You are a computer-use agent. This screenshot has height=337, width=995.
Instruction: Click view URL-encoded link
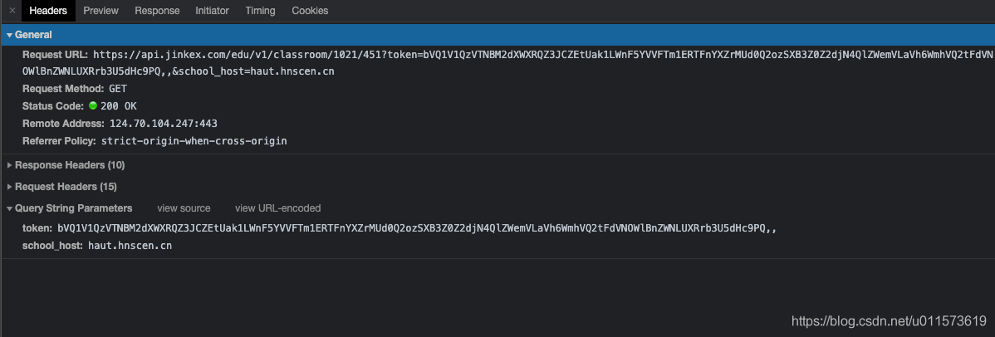(x=278, y=208)
